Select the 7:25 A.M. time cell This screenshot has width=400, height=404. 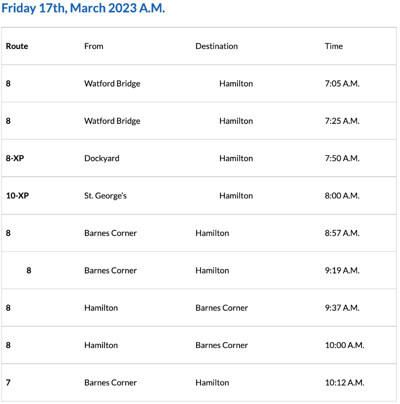[342, 121]
